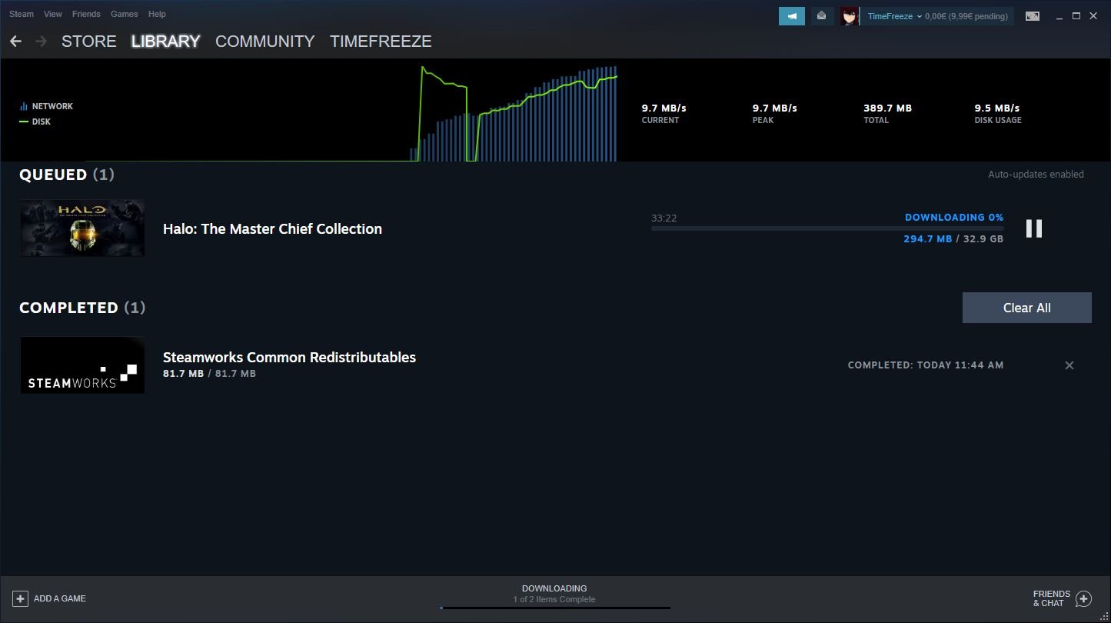Click the COMPLETED (1) heading
Screen dimensions: 1111x623
pyautogui.click(x=82, y=308)
